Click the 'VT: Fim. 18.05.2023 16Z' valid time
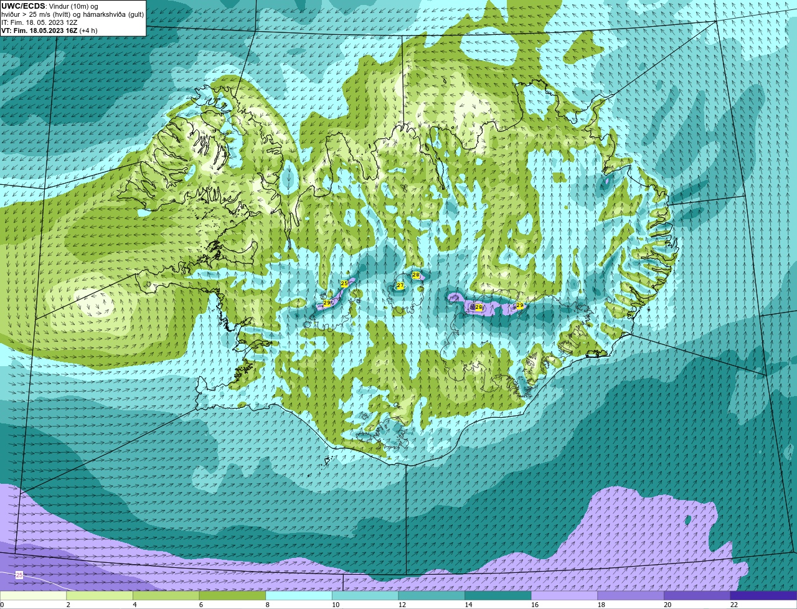The height and width of the screenshot is (609, 797). [39, 31]
